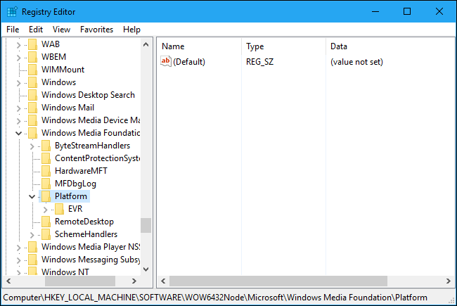Click the SchemeHandlers folder icon
The image size is (457, 306).
click(x=46, y=234)
